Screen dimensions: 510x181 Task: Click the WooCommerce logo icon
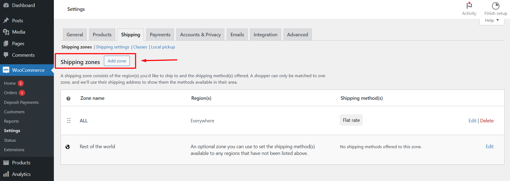click(6, 70)
